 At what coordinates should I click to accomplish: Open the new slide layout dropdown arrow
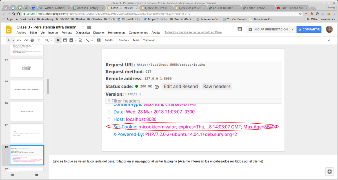14,41
